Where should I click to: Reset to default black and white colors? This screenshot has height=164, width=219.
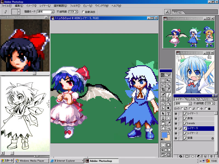[x=162, y=139]
